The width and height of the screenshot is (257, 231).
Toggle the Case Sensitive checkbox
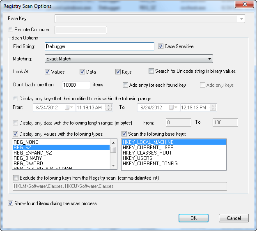pyautogui.click(x=161, y=46)
